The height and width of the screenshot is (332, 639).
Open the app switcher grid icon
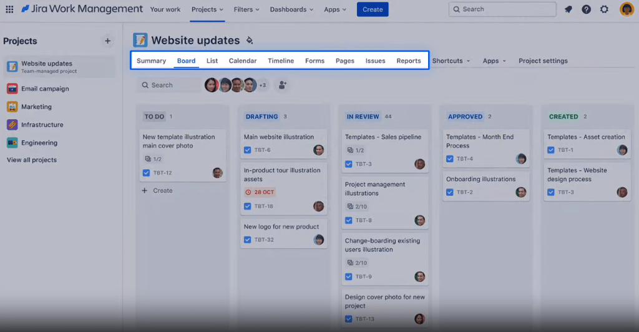[x=9, y=9]
